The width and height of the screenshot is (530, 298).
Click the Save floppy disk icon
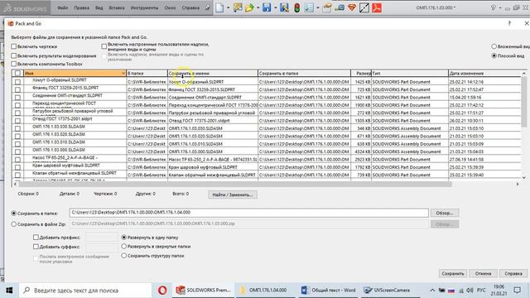pyautogui.click(x=267, y=7)
